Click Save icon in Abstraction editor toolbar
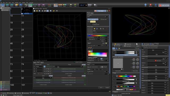The height and width of the screenshot is (96, 170). pos(40,11)
